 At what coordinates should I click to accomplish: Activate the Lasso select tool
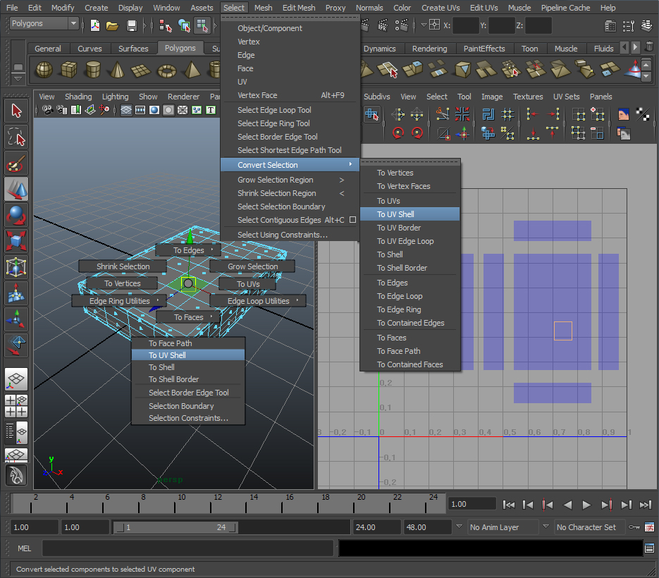pos(16,137)
